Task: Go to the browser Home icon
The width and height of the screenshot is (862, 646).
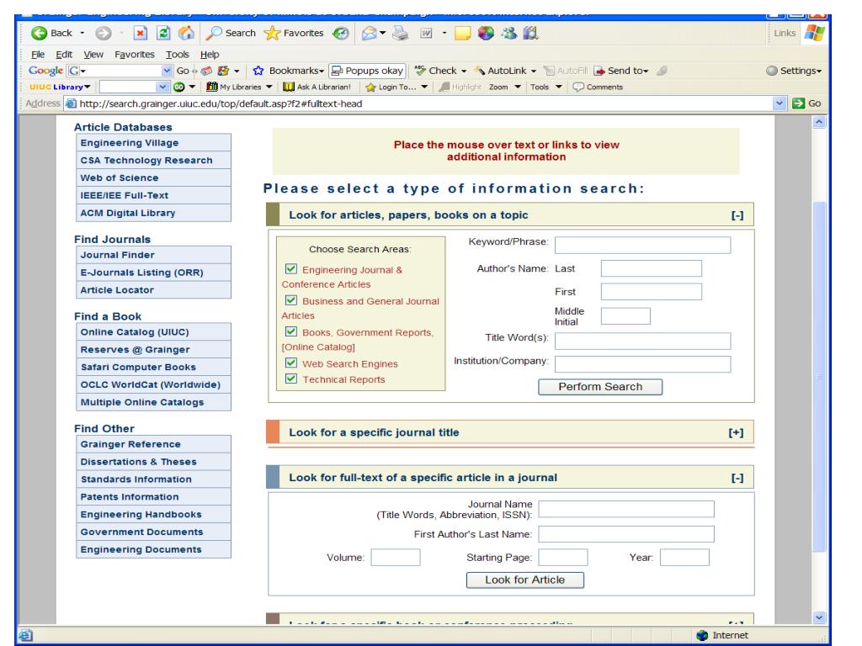Action: 186,33
